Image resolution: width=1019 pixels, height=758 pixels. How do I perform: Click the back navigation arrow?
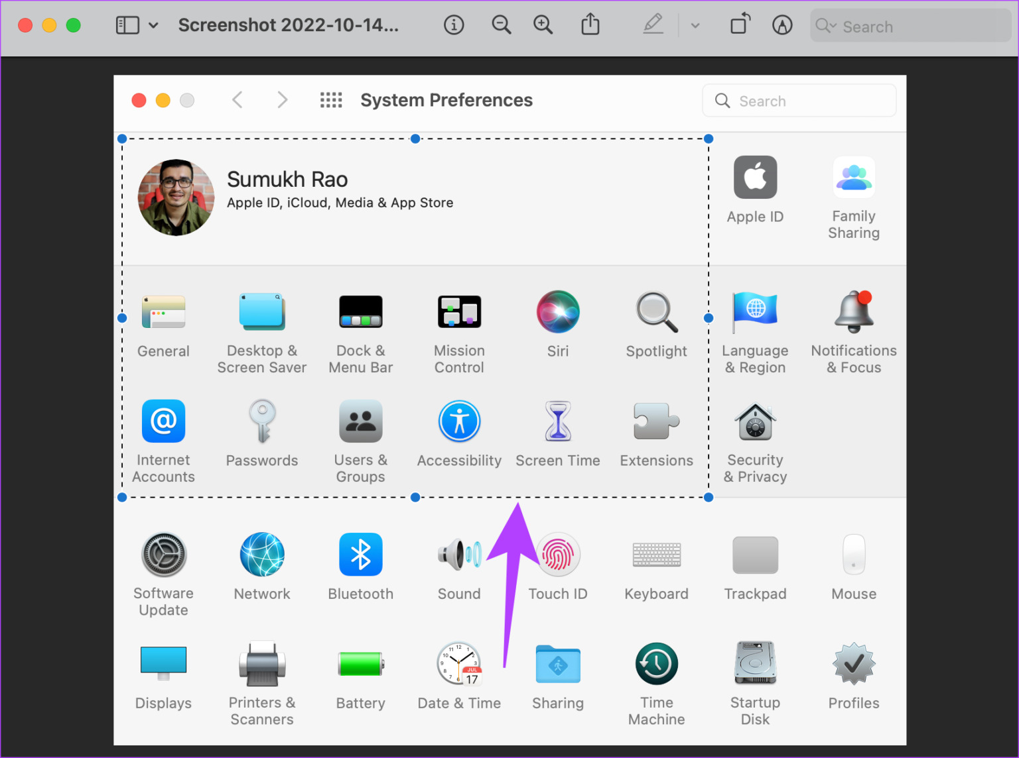click(x=237, y=99)
